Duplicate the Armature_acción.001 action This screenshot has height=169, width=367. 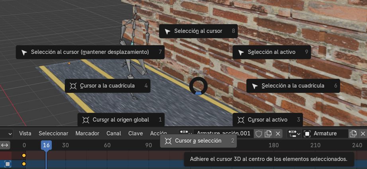click(x=268, y=134)
